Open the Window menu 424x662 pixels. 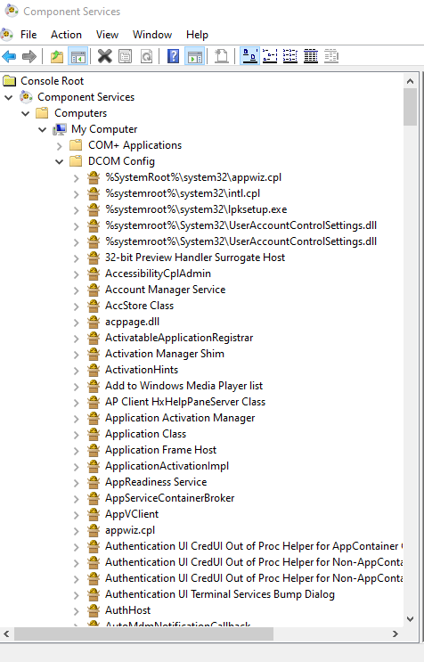(152, 35)
